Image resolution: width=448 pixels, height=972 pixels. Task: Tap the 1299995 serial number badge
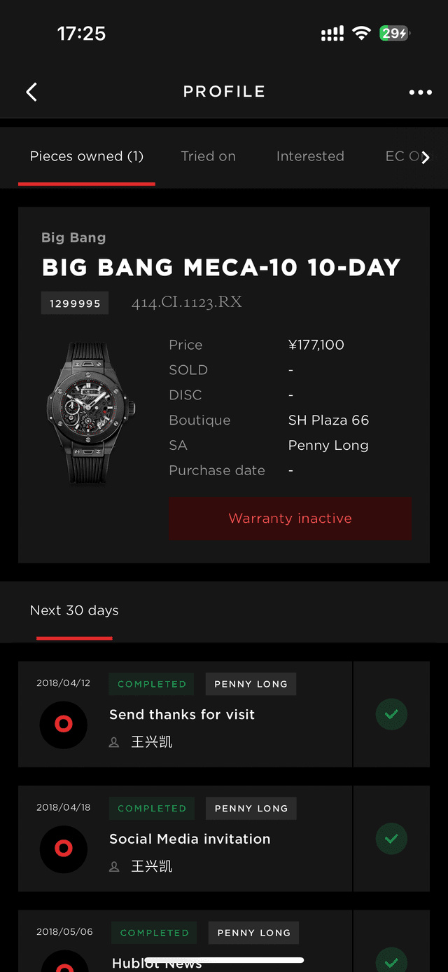coord(75,303)
